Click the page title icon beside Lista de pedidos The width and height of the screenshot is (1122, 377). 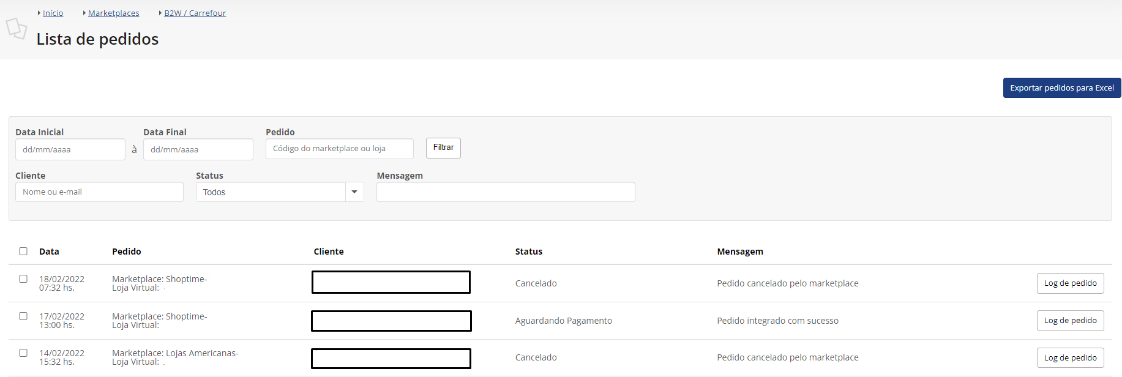(x=17, y=28)
